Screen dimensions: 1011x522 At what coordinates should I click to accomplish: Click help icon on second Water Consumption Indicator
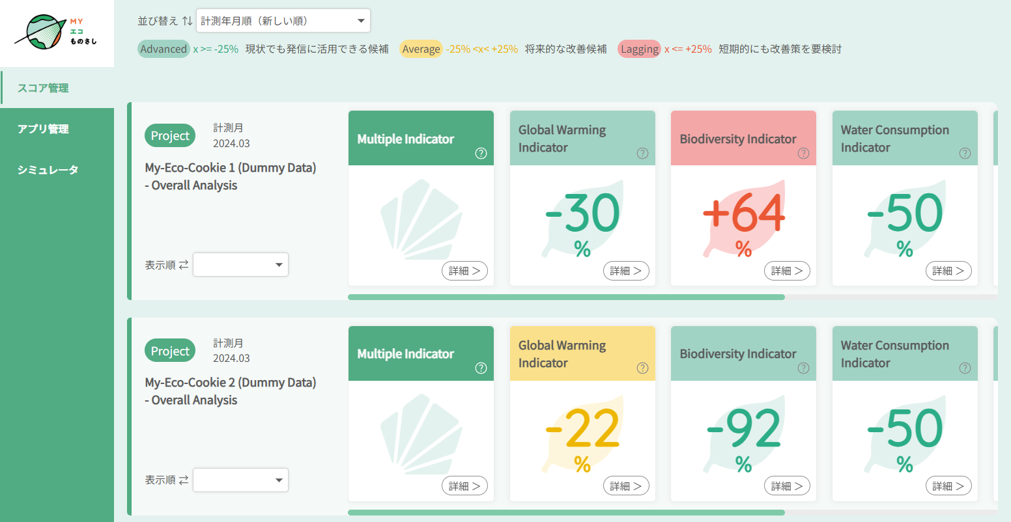click(x=965, y=368)
